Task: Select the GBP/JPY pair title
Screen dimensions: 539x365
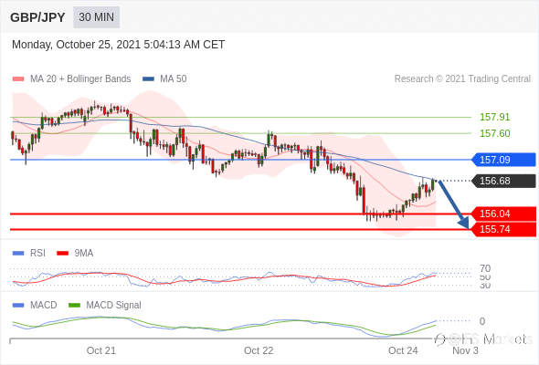Action: click(37, 17)
